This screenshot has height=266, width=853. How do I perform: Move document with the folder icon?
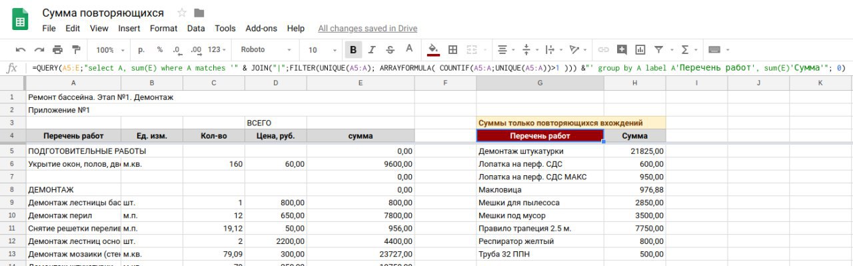199,13
